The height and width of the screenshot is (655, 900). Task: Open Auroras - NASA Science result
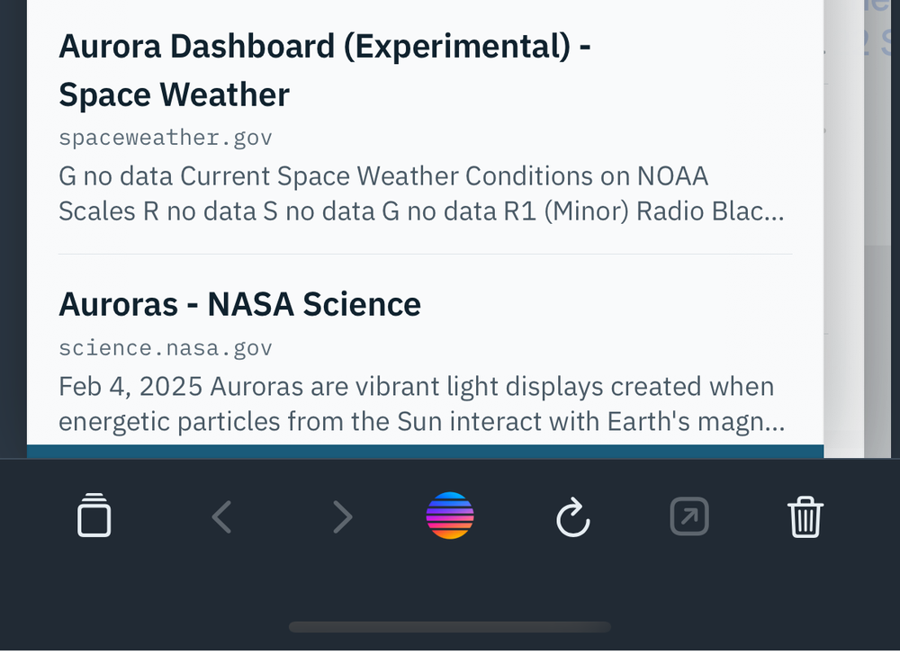(240, 304)
